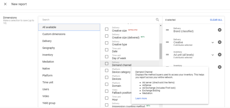Click 'Creative type' row label
This screenshot has width=230, height=108.
[119, 44]
